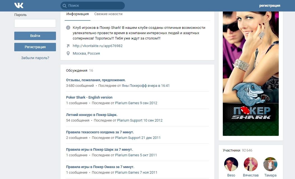Open topic Правила игры в Покер Омаха
295x179 pixels.
(x=100, y=167)
